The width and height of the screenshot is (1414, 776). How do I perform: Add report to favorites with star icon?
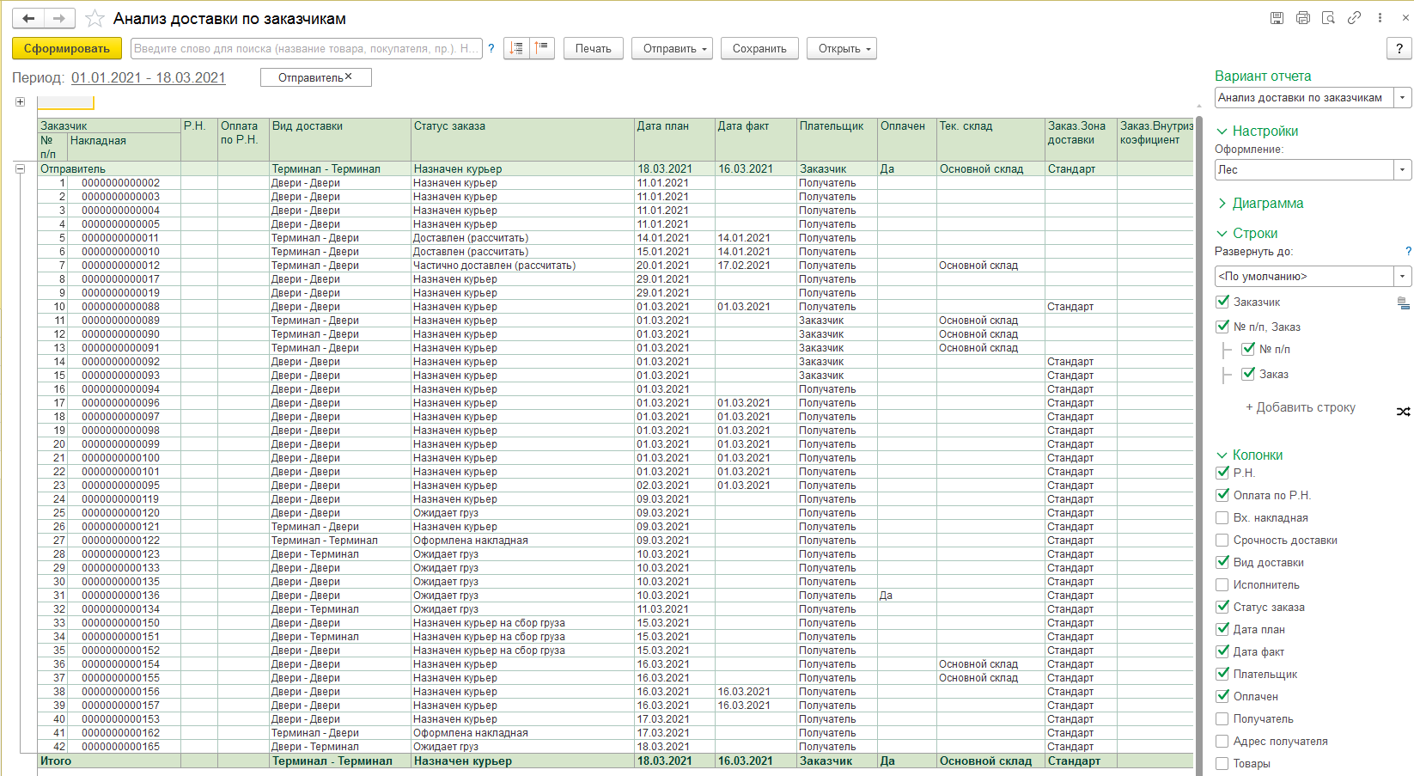coord(94,18)
